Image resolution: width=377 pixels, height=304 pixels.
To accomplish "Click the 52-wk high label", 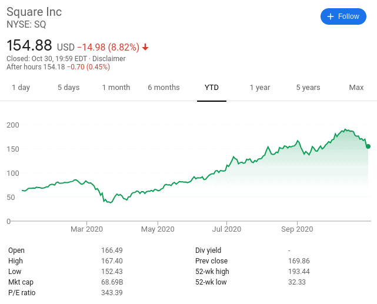I will (212, 271).
